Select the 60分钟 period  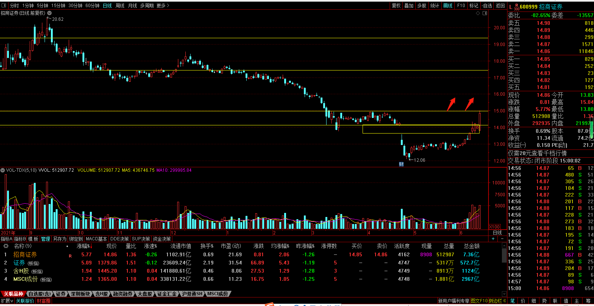pyautogui.click(x=92, y=6)
